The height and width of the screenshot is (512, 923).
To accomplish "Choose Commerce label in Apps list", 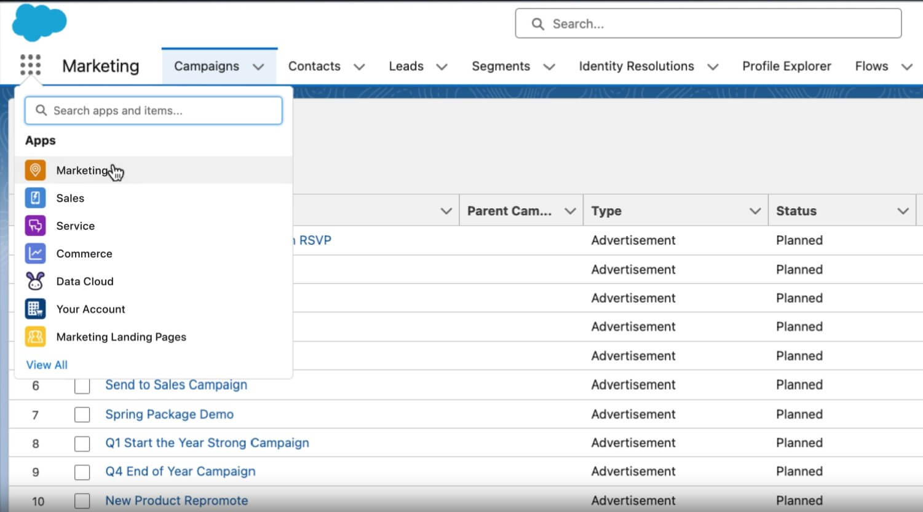I will (84, 254).
